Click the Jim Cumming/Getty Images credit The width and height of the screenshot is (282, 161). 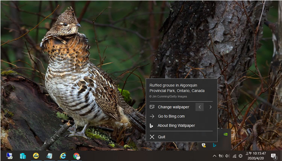[168, 97]
